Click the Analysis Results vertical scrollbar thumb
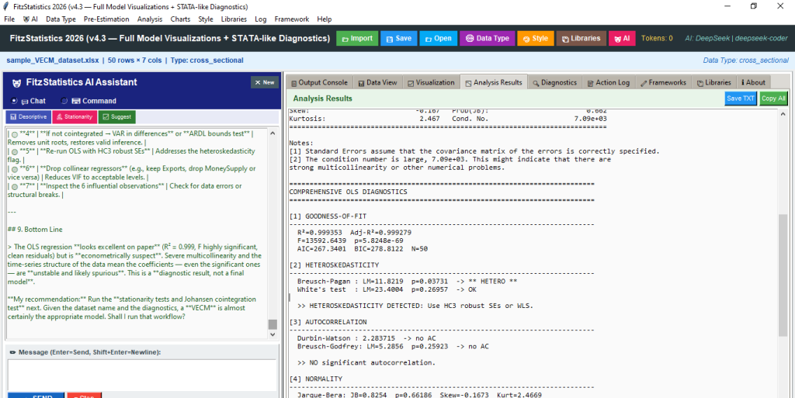Image resolution: width=795 pixels, height=398 pixels. pyautogui.click(x=783, y=275)
